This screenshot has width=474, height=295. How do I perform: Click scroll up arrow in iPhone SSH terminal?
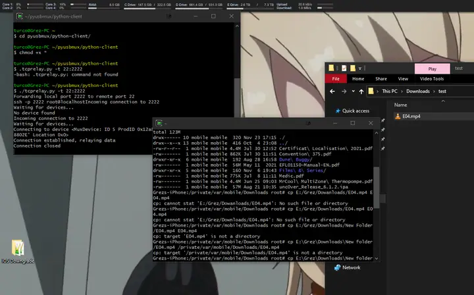pyautogui.click(x=377, y=133)
